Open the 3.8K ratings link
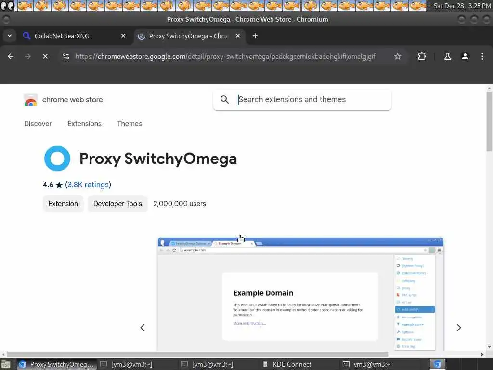Image resolution: width=493 pixels, height=370 pixels. (88, 185)
